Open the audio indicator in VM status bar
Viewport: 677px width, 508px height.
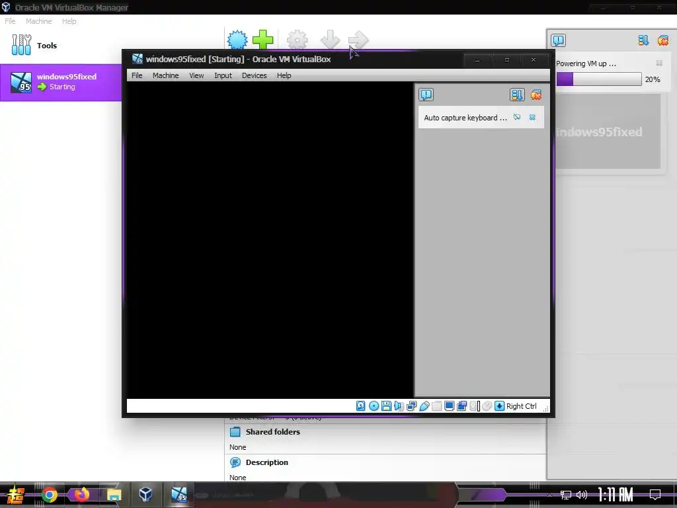pyautogui.click(x=399, y=406)
